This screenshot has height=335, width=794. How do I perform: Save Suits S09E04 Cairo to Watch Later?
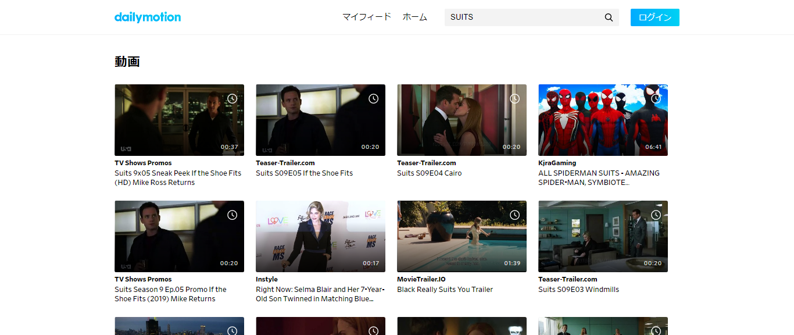514,99
